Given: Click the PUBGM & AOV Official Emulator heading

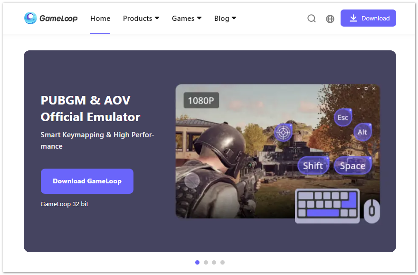Looking at the screenshot, I should 90,108.
